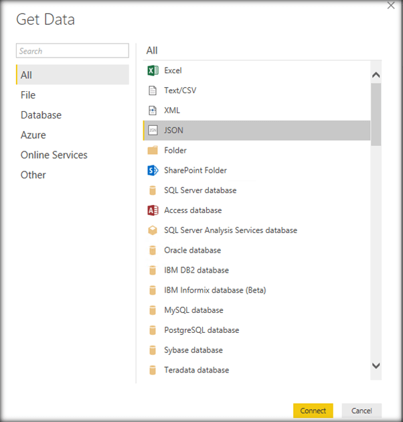
Task: Close the Get Data dialog
Action: tap(391, 5)
